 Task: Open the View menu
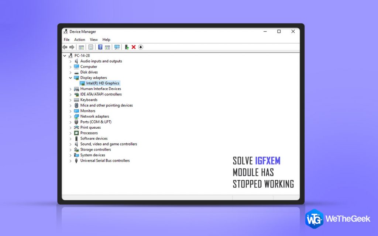point(94,40)
